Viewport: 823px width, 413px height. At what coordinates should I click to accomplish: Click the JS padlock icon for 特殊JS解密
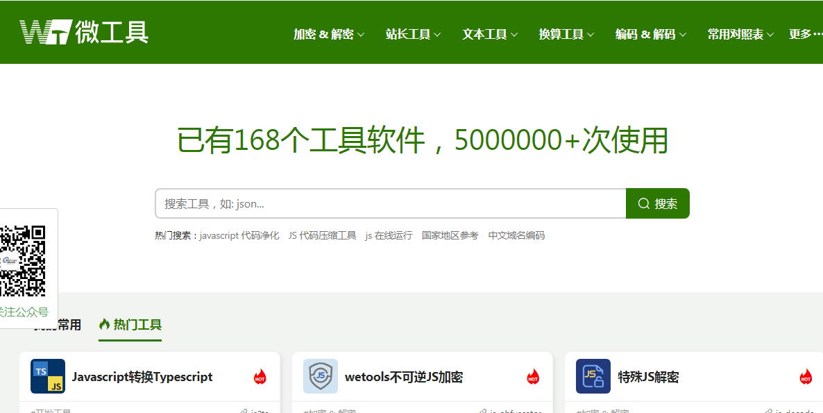point(593,377)
